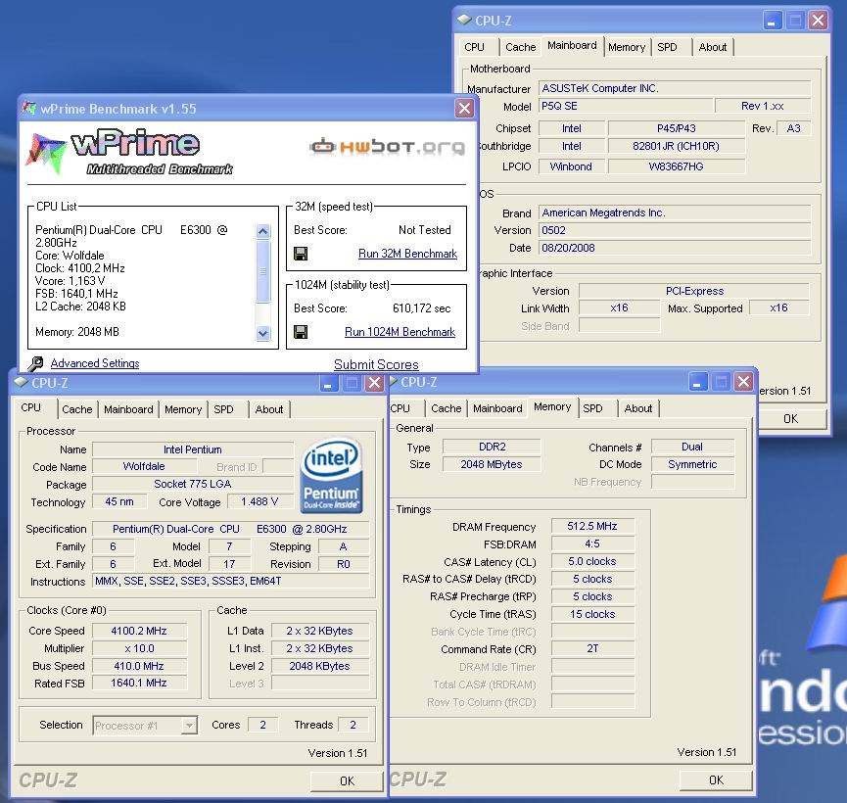Viewport: 847px width, 803px height.
Task: Close the CPU-Z Mainboard window
Action: [819, 21]
